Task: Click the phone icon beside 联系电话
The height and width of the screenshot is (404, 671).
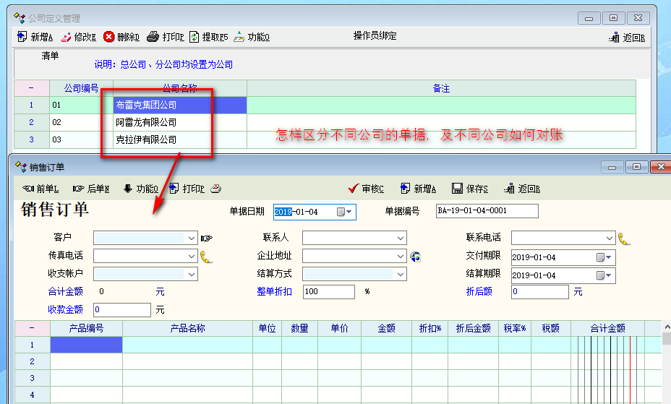Action: coord(623,238)
